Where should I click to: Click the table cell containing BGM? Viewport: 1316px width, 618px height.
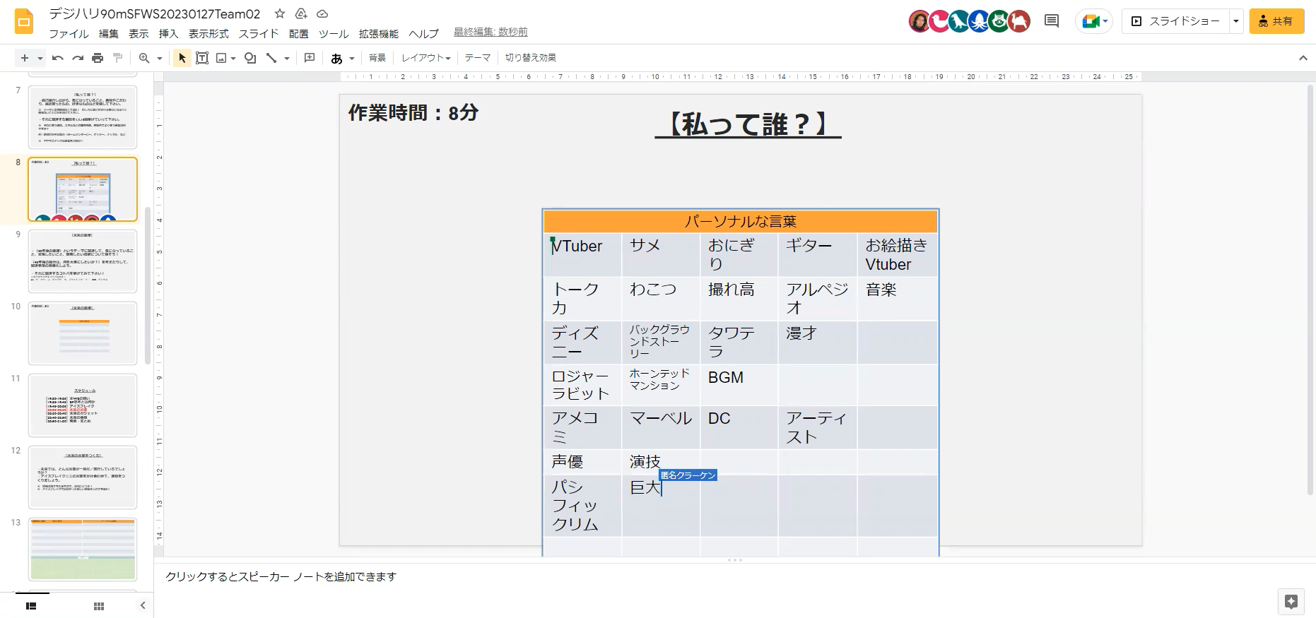(739, 385)
